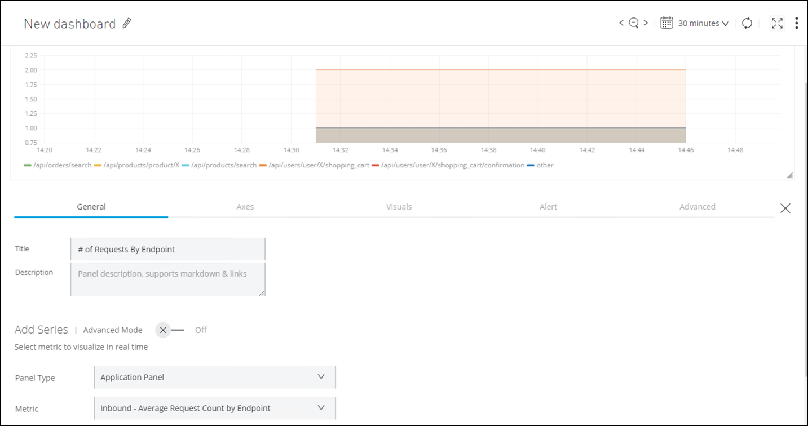This screenshot has width=808, height=426.
Task: Open the Alert tab
Action: click(548, 207)
